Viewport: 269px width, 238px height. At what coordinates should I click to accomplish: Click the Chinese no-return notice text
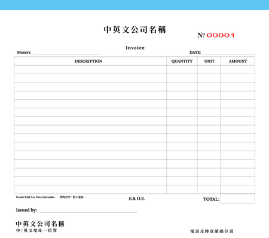click(x=72, y=197)
